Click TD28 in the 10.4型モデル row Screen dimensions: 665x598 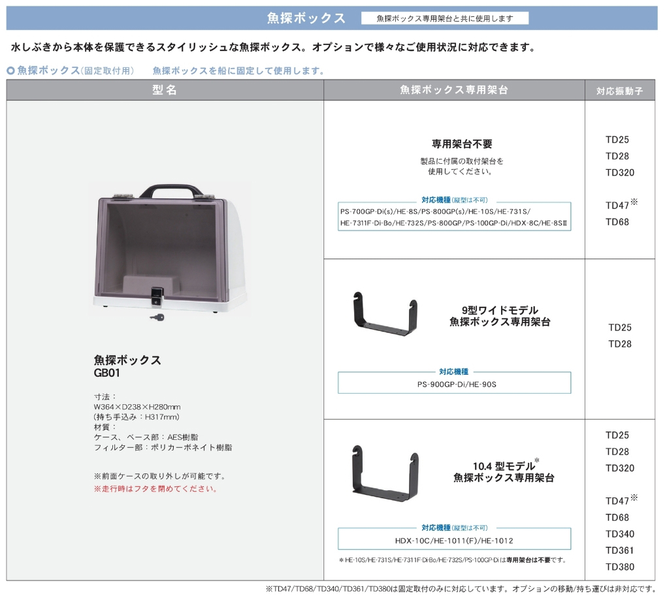(617, 452)
